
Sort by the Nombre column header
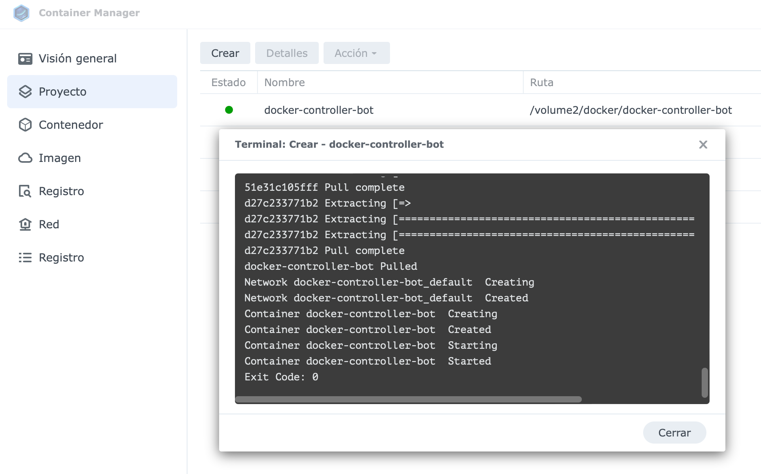coord(390,82)
